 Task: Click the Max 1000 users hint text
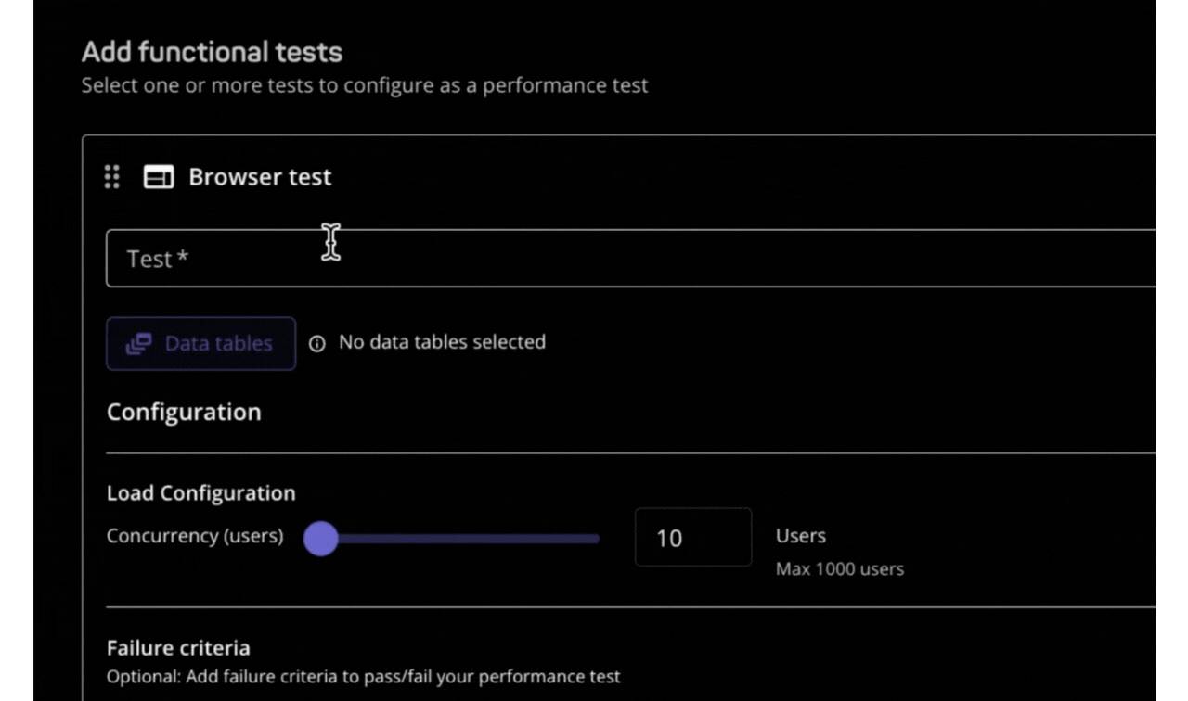pos(839,568)
